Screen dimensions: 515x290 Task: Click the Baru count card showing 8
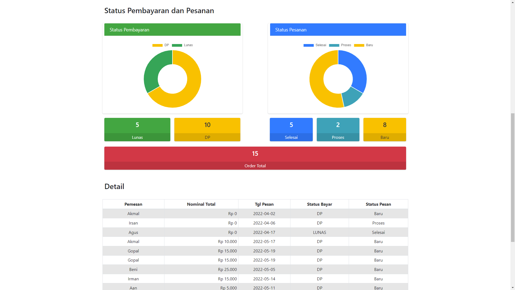point(384,129)
